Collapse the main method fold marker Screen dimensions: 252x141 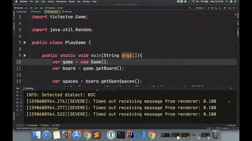(x=30, y=56)
